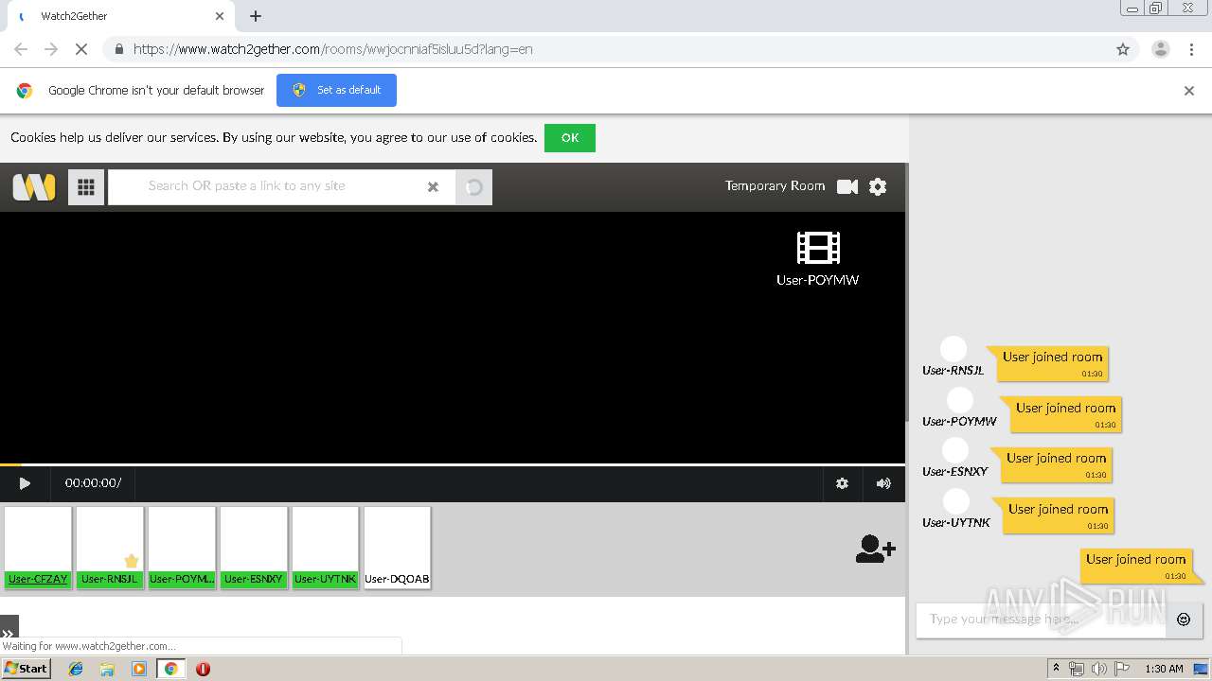Click User-RNSJL joined room message
The image size is (1212, 681).
(x=1053, y=363)
